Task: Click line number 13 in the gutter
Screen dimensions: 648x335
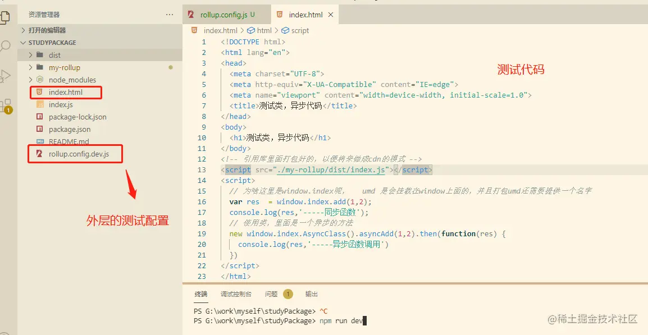Action: (x=202, y=170)
